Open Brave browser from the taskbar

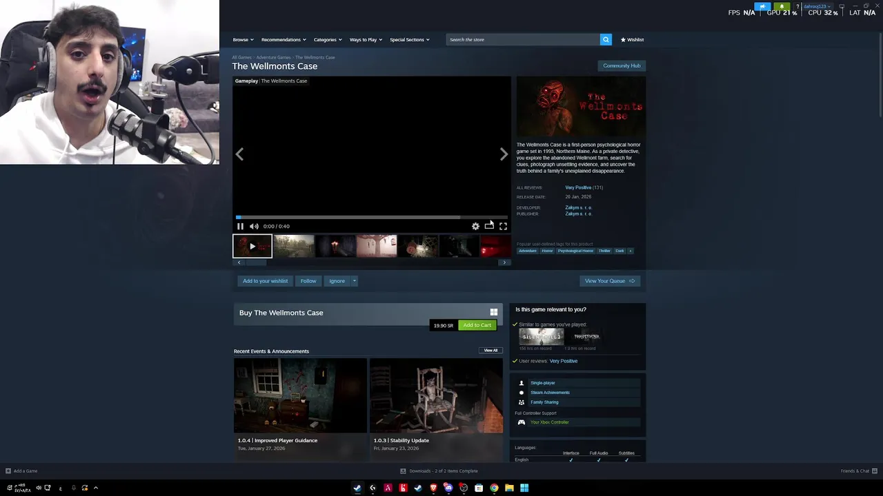pyautogui.click(x=433, y=488)
